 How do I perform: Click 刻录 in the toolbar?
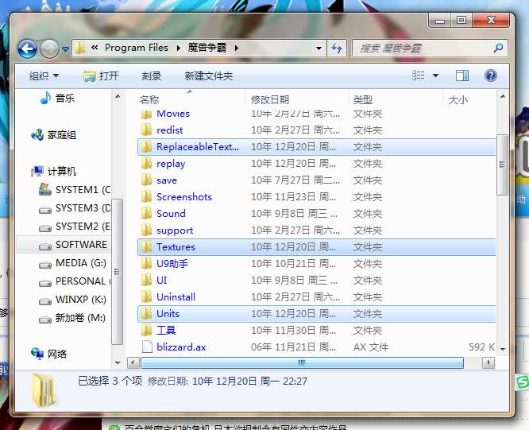[x=151, y=76]
